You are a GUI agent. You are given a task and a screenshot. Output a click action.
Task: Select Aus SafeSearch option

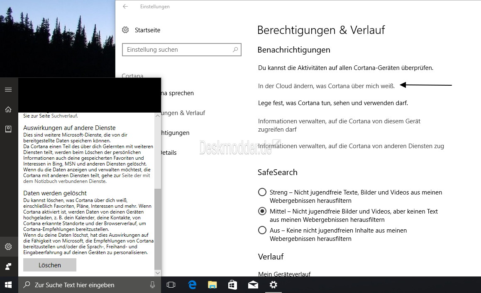click(x=262, y=230)
